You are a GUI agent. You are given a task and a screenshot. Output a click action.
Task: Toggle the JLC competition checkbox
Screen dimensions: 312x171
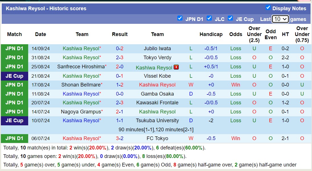[x=209, y=18]
